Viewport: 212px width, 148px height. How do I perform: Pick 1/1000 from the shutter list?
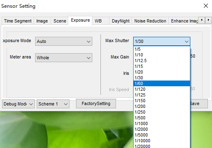pyautogui.click(x=162, y=123)
